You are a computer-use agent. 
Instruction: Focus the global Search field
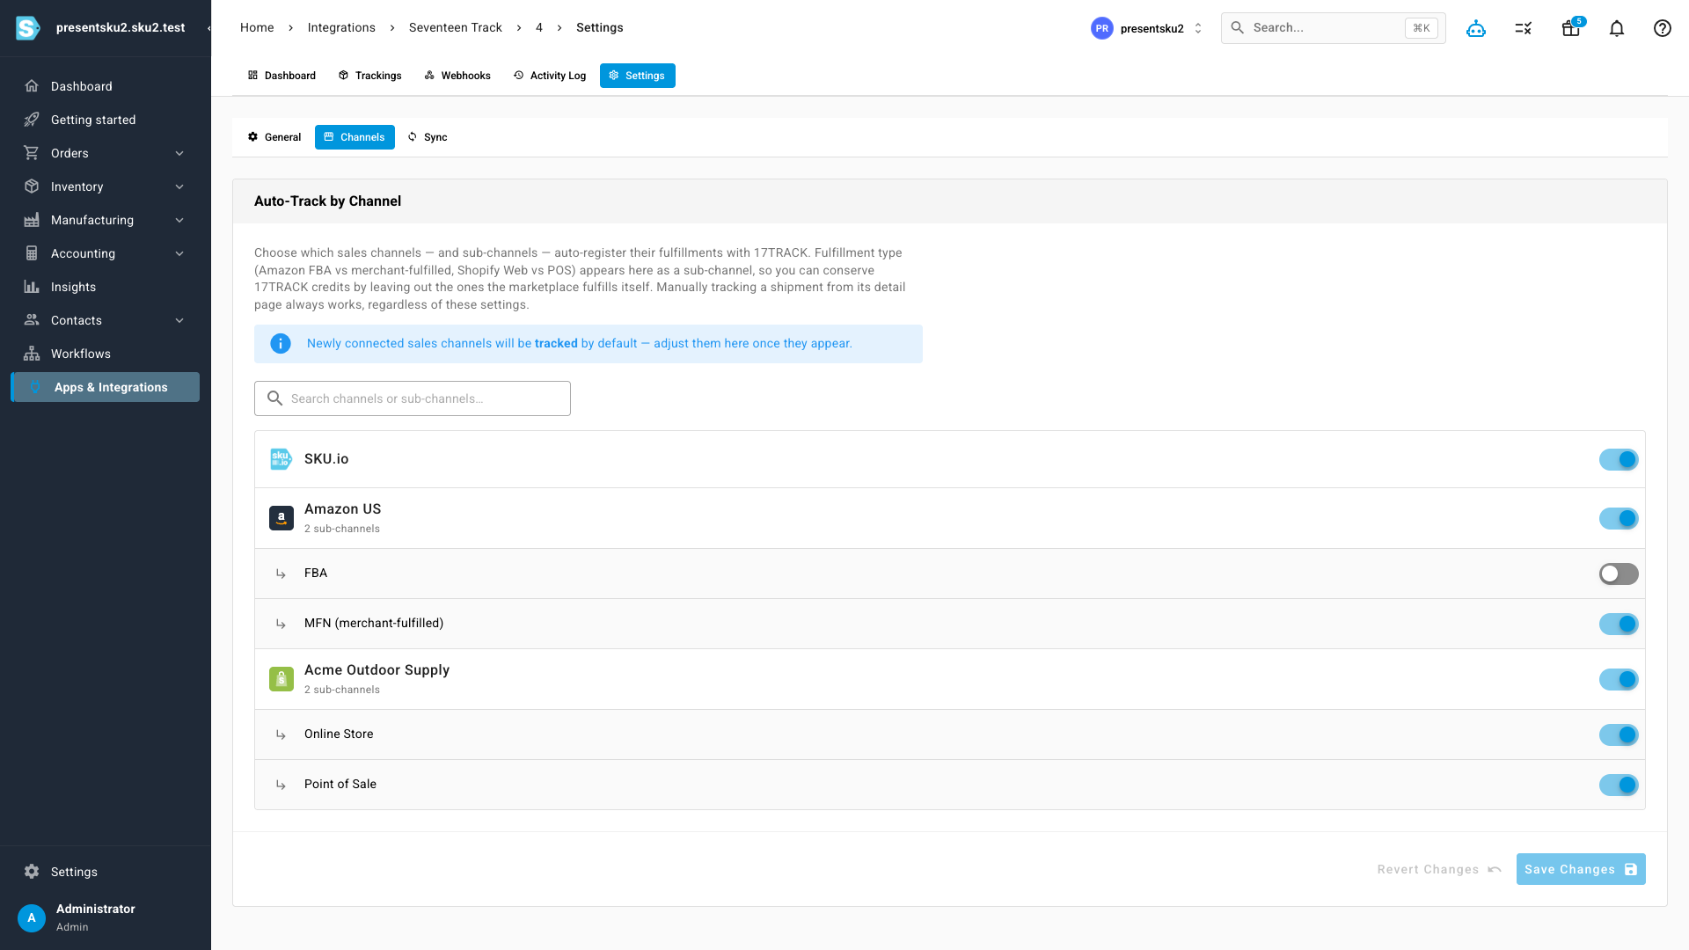[x=1333, y=28]
